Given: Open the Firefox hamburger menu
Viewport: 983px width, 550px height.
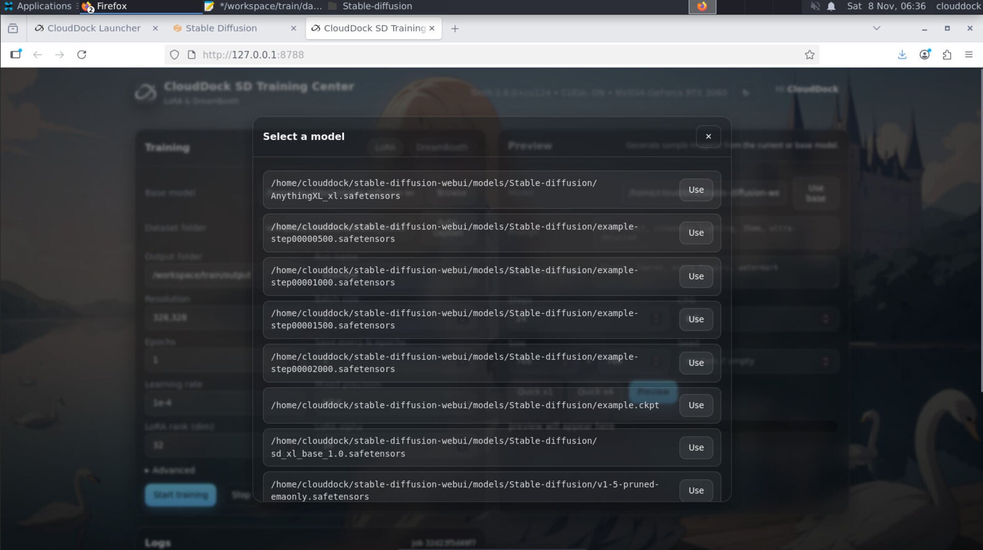Looking at the screenshot, I should click(968, 54).
